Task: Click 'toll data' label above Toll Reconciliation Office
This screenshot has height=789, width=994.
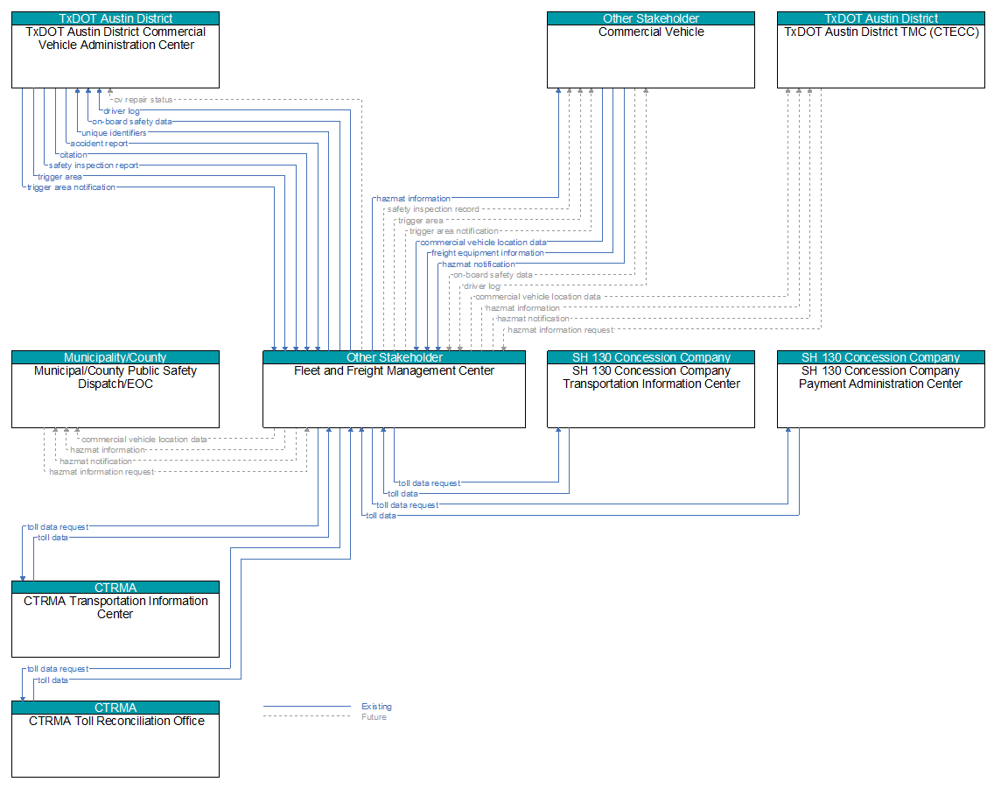Action: click(52, 680)
